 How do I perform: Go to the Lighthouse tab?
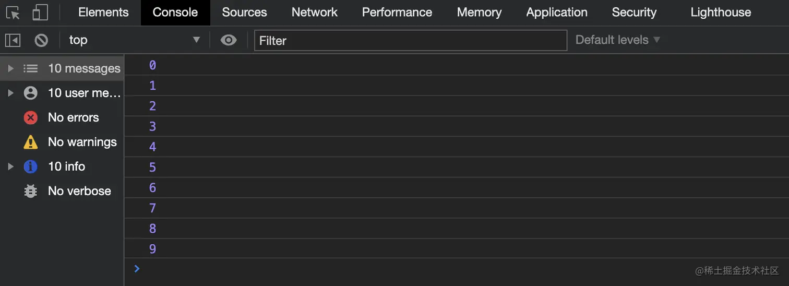coord(721,13)
